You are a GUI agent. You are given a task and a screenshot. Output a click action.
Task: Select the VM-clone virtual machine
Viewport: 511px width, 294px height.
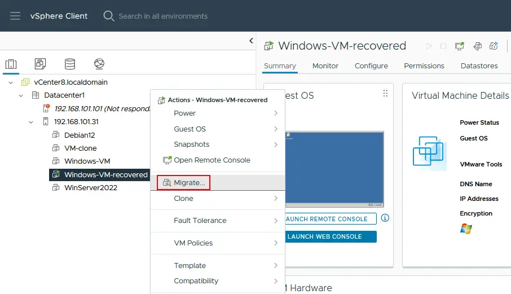click(81, 148)
